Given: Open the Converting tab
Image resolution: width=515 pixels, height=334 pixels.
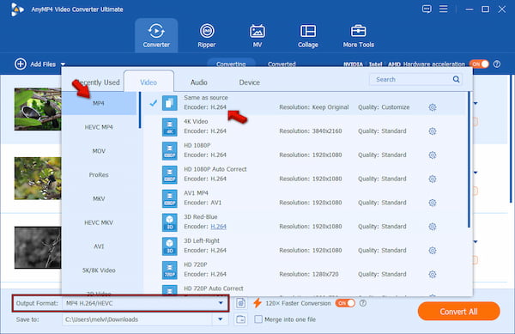Looking at the screenshot, I should pos(231,64).
